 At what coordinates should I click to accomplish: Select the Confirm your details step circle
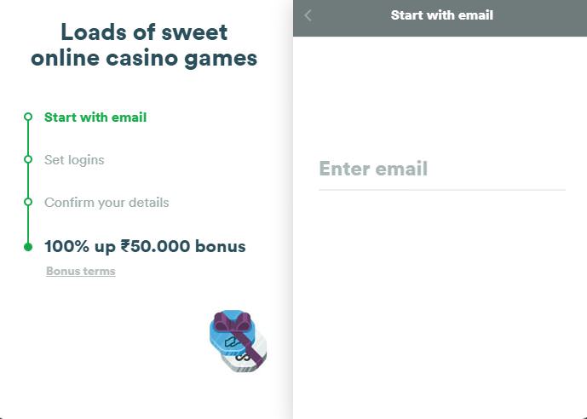28,202
